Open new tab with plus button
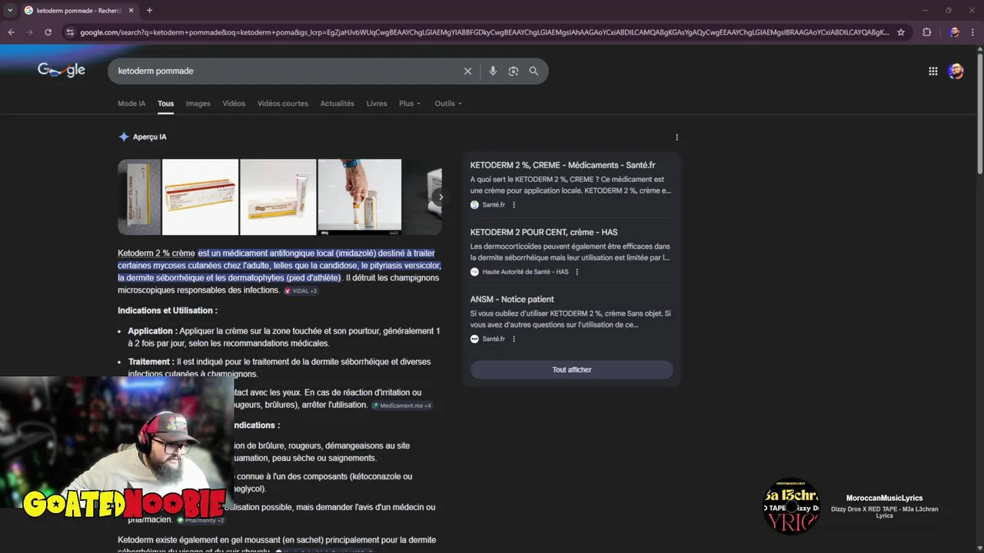The width and height of the screenshot is (984, 553). click(x=149, y=10)
